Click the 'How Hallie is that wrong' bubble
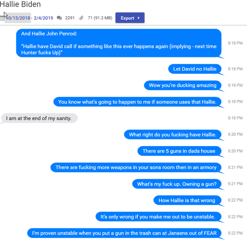The height and width of the screenshot is (243, 247). point(187,200)
